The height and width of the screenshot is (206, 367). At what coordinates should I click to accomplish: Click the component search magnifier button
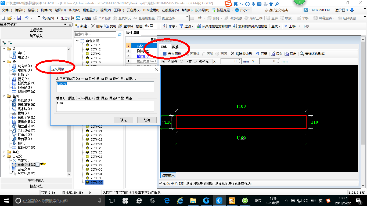pos(120,35)
